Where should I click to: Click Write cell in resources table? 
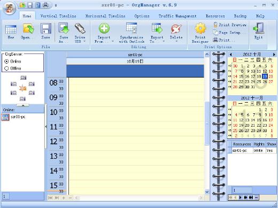(259, 150)
